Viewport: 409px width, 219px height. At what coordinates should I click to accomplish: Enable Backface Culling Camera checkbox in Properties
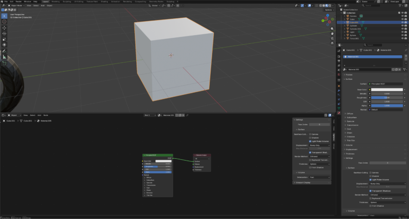[370, 173]
